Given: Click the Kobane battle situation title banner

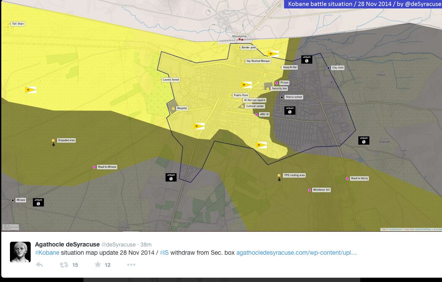Looking at the screenshot, I should (x=362, y=4).
